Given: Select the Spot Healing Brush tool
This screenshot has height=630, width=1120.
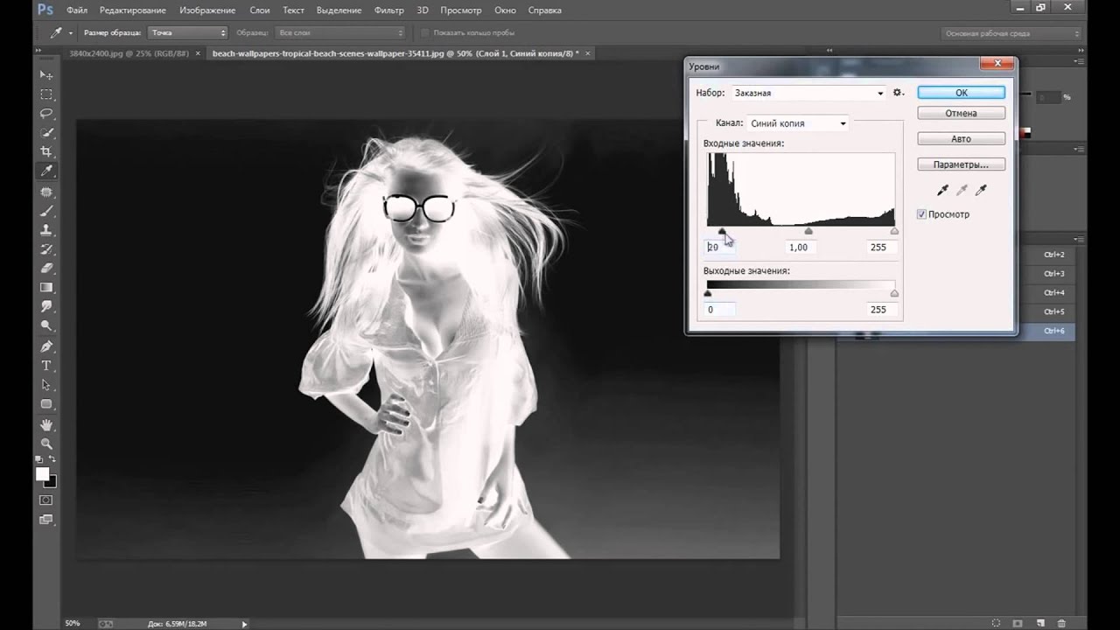Looking at the screenshot, I should [46, 192].
